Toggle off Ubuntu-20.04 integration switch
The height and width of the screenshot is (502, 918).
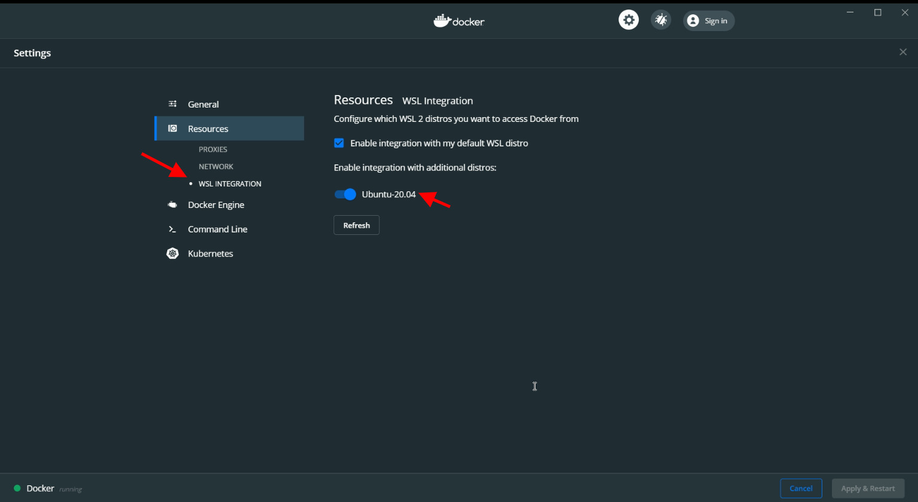pos(345,194)
